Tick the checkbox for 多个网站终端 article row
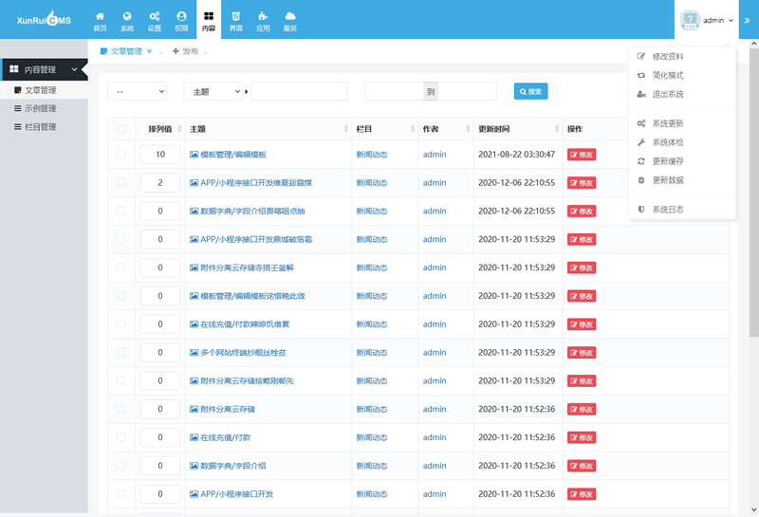 [120, 353]
